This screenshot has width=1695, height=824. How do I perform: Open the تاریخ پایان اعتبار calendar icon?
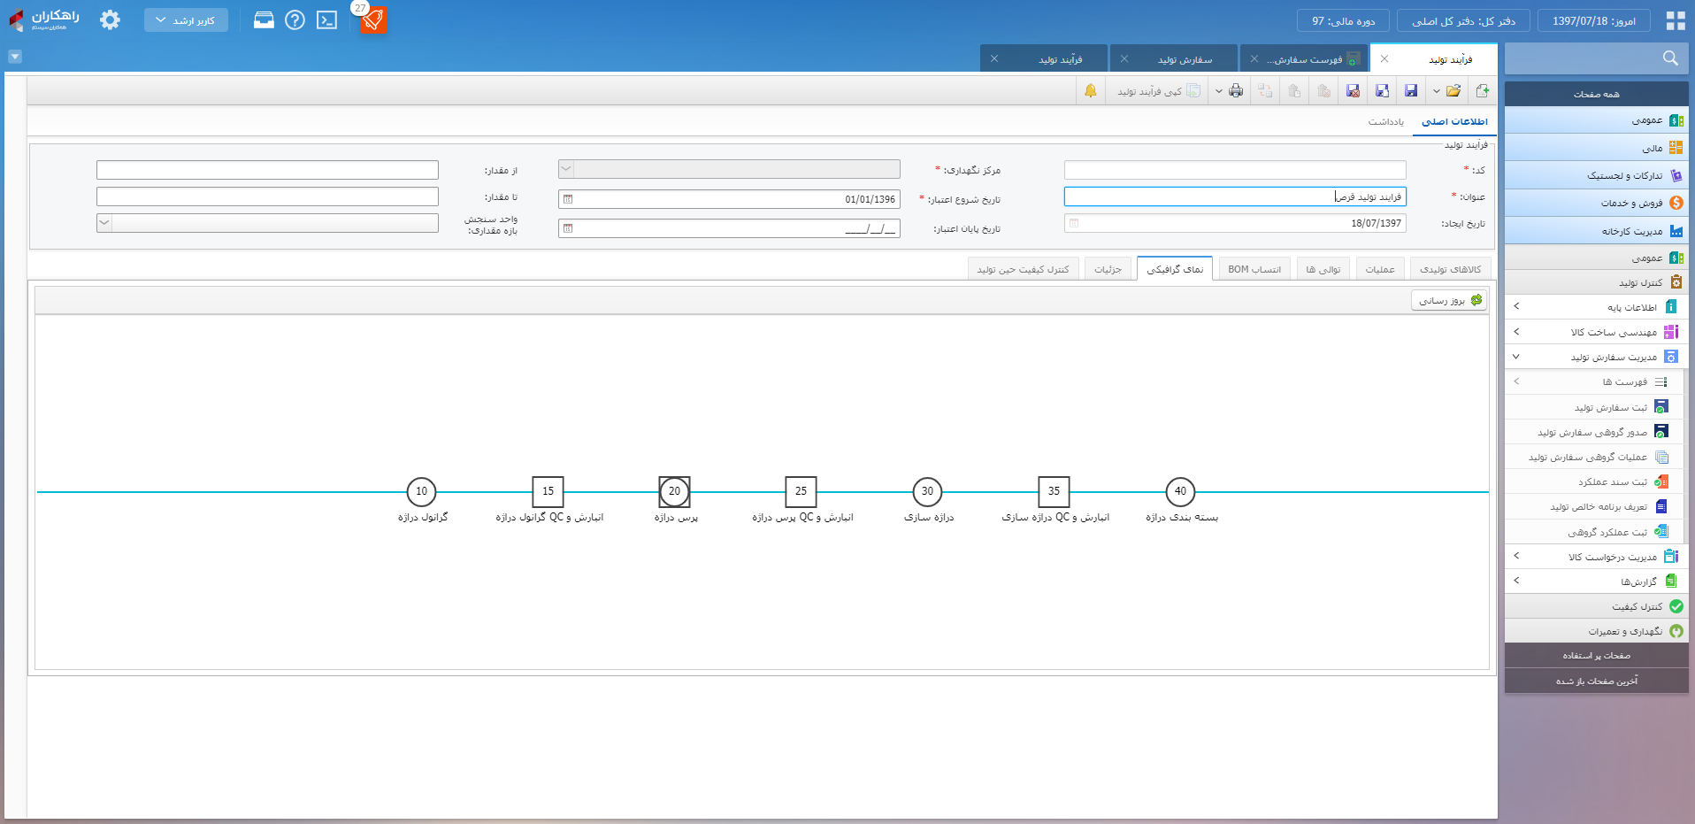(x=568, y=228)
